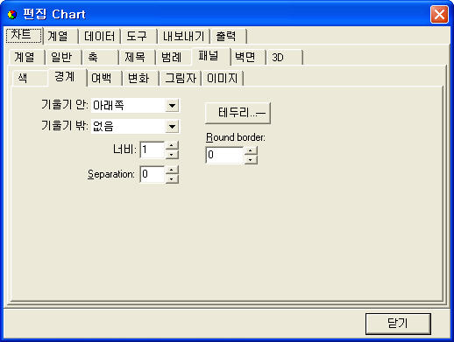Decrease the 너비 value with down arrow

(x=172, y=155)
